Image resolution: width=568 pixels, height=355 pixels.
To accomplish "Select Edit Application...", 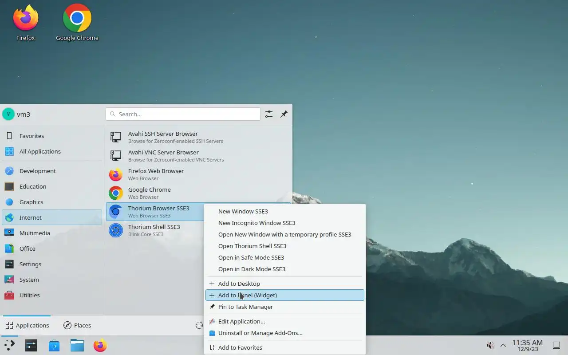I will point(285,321).
